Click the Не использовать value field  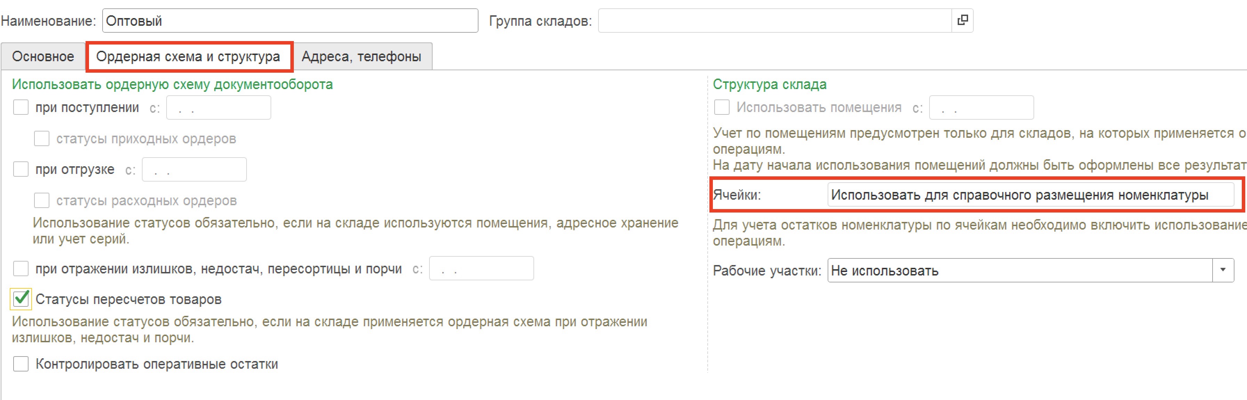coord(1020,270)
